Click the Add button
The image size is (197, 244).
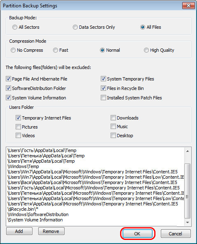[19, 231]
